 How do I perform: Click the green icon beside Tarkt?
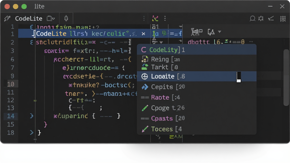click(x=145, y=67)
